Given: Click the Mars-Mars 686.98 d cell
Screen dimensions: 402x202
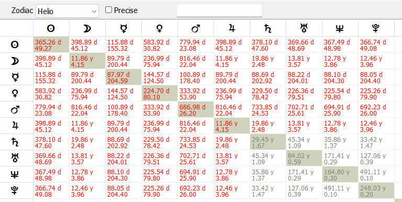Looking at the screenshot, I should (x=196, y=110).
